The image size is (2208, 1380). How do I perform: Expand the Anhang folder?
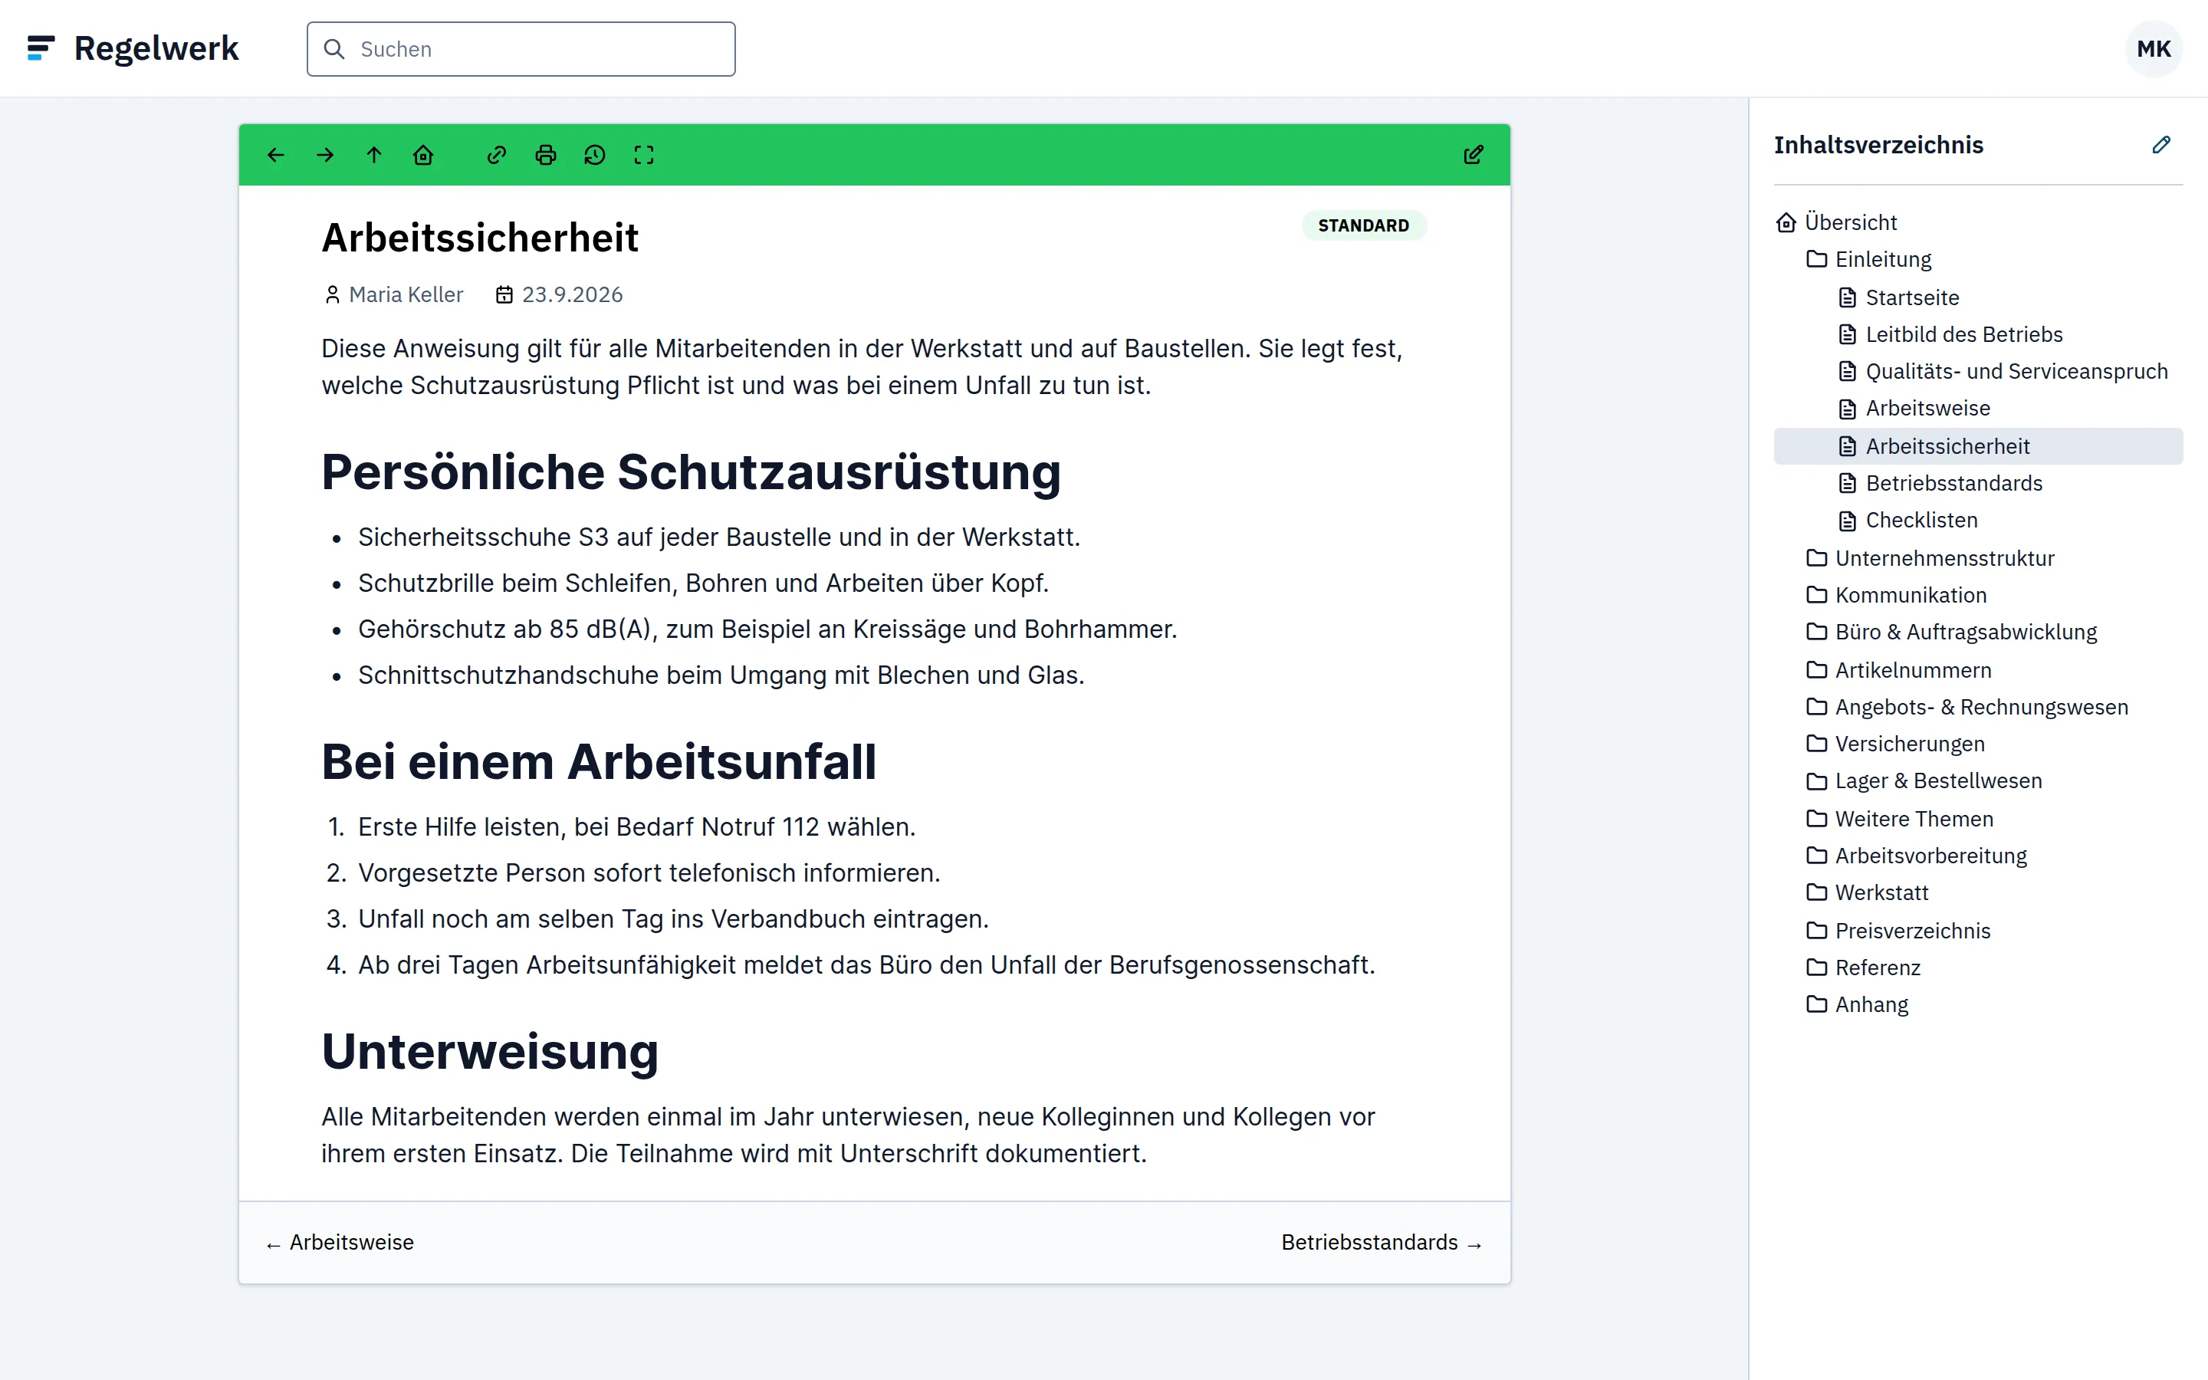(1871, 1005)
